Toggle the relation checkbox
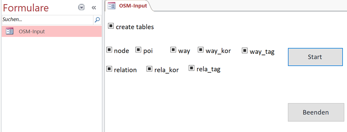The image size is (347, 132). (109, 69)
